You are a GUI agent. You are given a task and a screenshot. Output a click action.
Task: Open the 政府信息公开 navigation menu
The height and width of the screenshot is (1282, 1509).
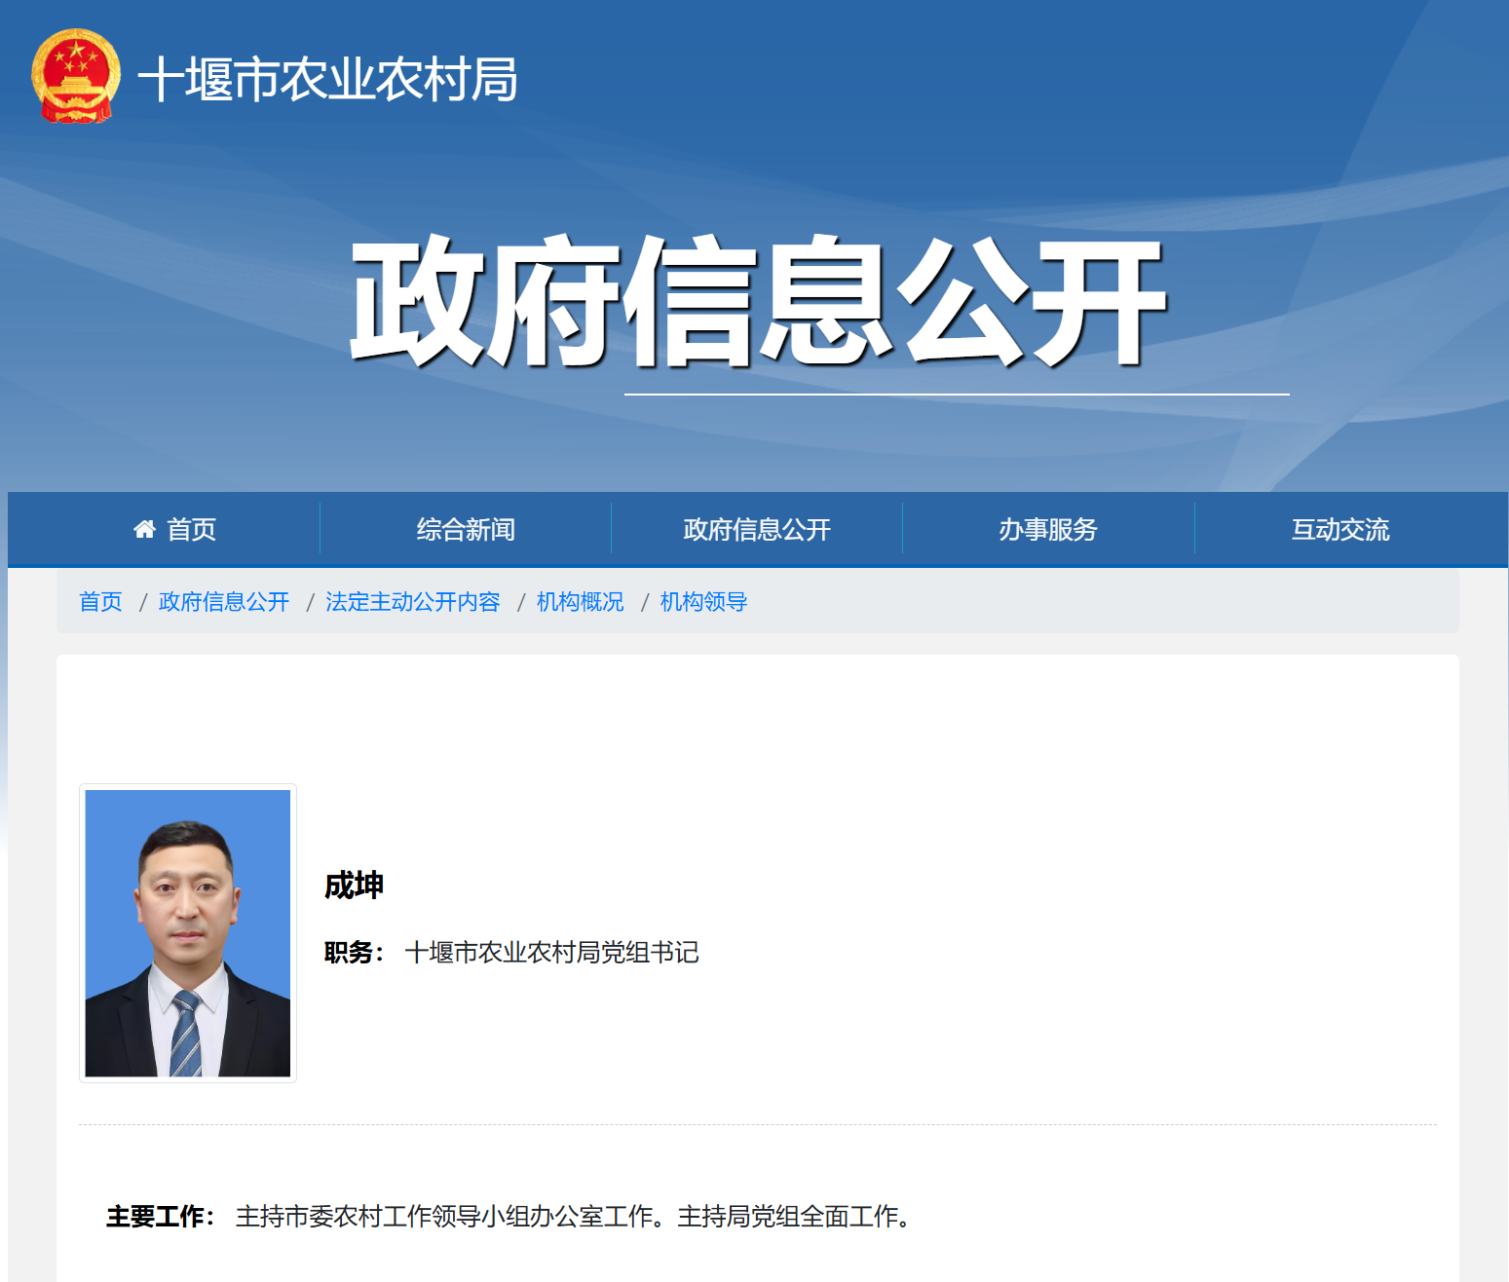757,529
